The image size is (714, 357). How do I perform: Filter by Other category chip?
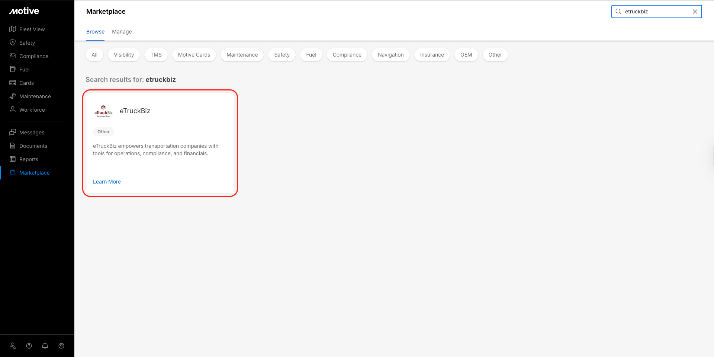click(495, 55)
